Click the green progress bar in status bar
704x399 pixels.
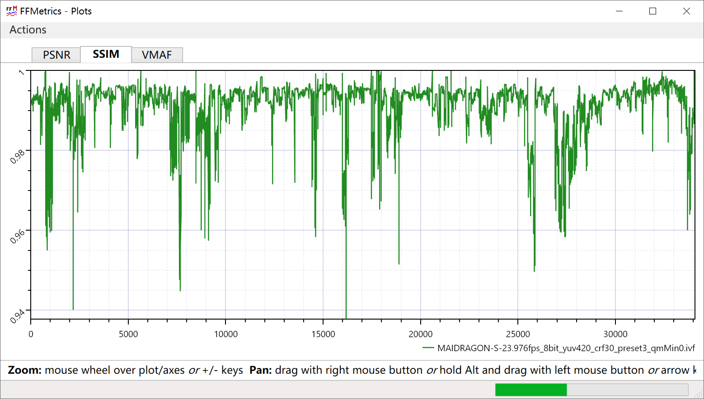click(531, 390)
